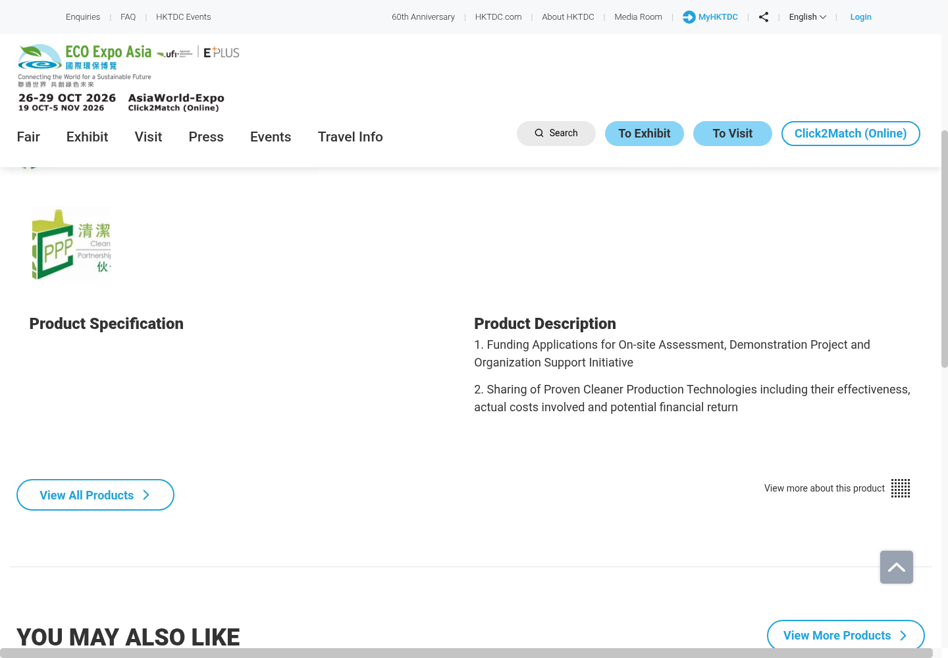The width and height of the screenshot is (948, 658).
Task: Open the Press menu
Action: pos(206,137)
